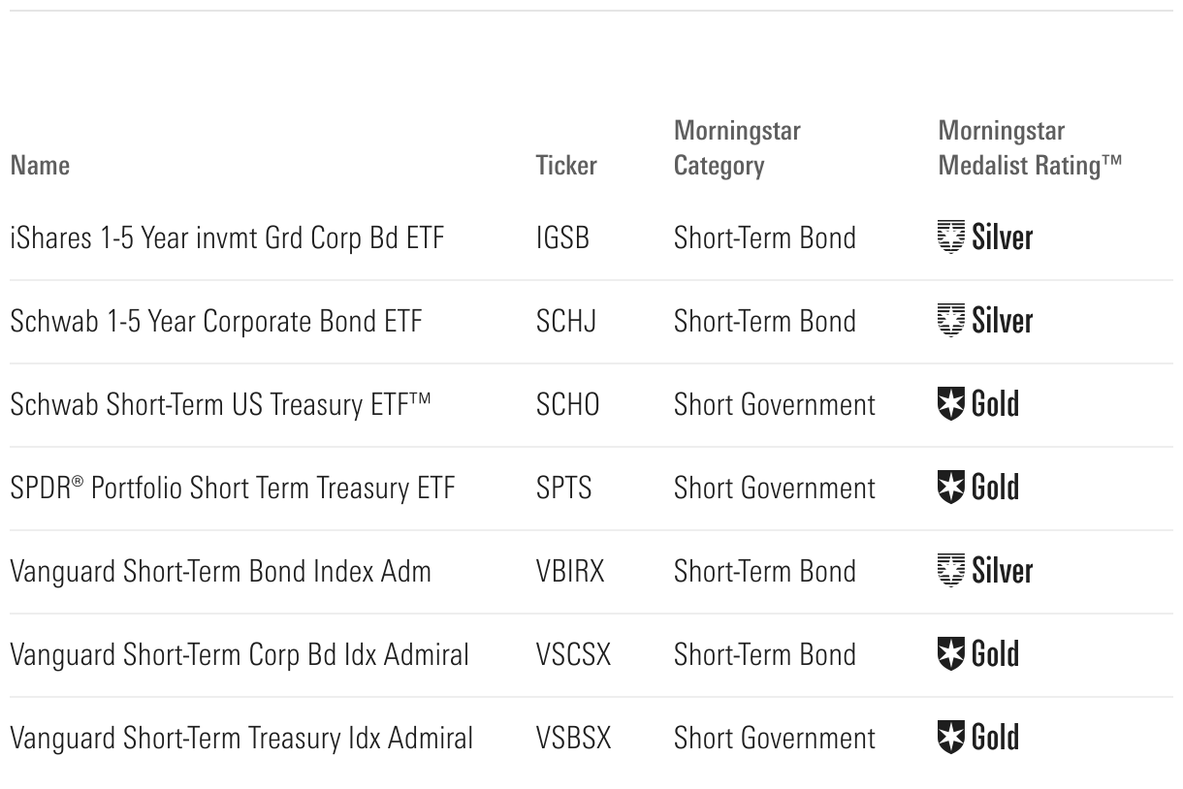The image size is (1183, 789).
Task: Click the Gold medal icon for VSBSX
Action: click(x=951, y=738)
